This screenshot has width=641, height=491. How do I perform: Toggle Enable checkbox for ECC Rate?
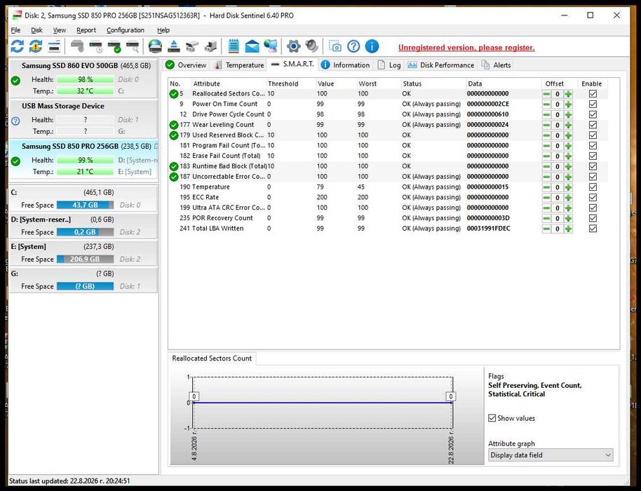[593, 198]
